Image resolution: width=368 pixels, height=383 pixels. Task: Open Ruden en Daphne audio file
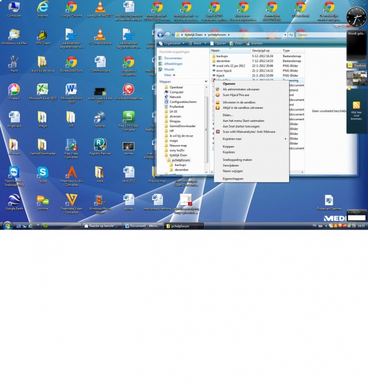click(329, 202)
